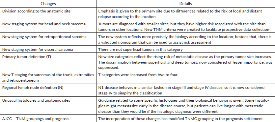
Task: Select 'Division according to the anatomic site' cell
Action: pos(48,14)
